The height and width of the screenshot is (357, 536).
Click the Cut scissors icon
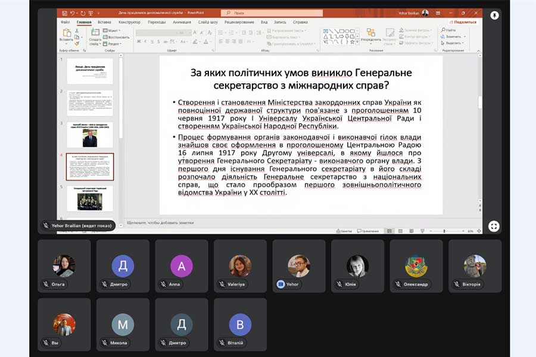77,31
